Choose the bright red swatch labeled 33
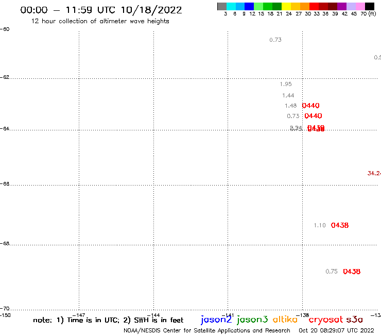The width and height of the screenshot is (381, 335). click(314, 6)
